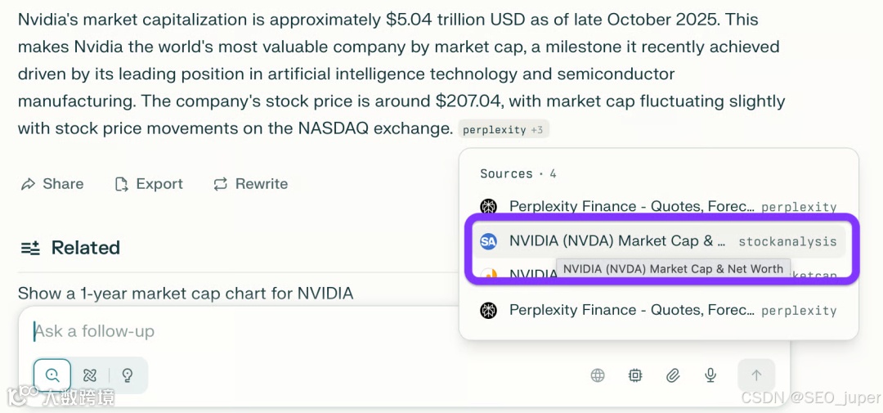Screen dimensions: 883x413
Task: Open the Export options
Action: click(149, 184)
